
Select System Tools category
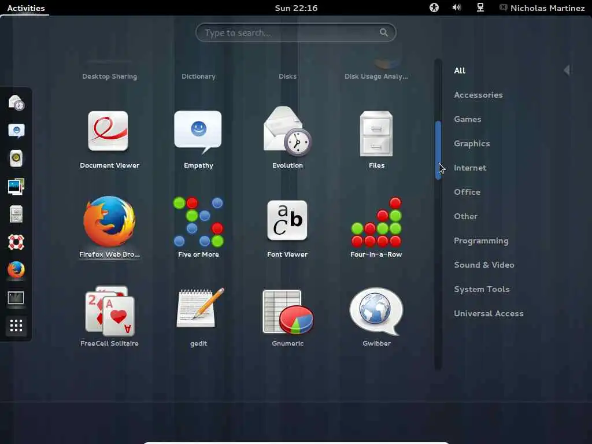click(x=482, y=289)
